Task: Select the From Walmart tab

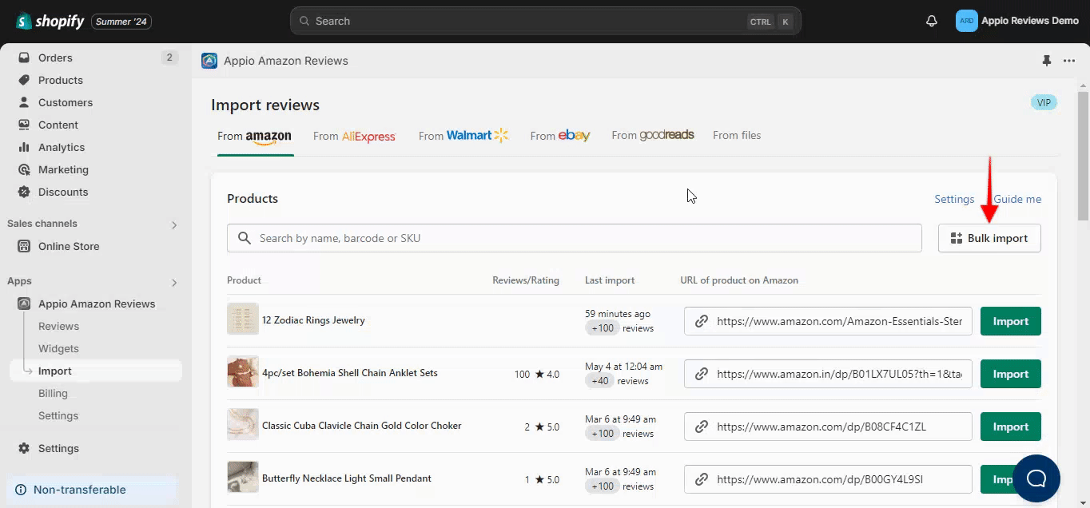Action: pyautogui.click(x=463, y=136)
